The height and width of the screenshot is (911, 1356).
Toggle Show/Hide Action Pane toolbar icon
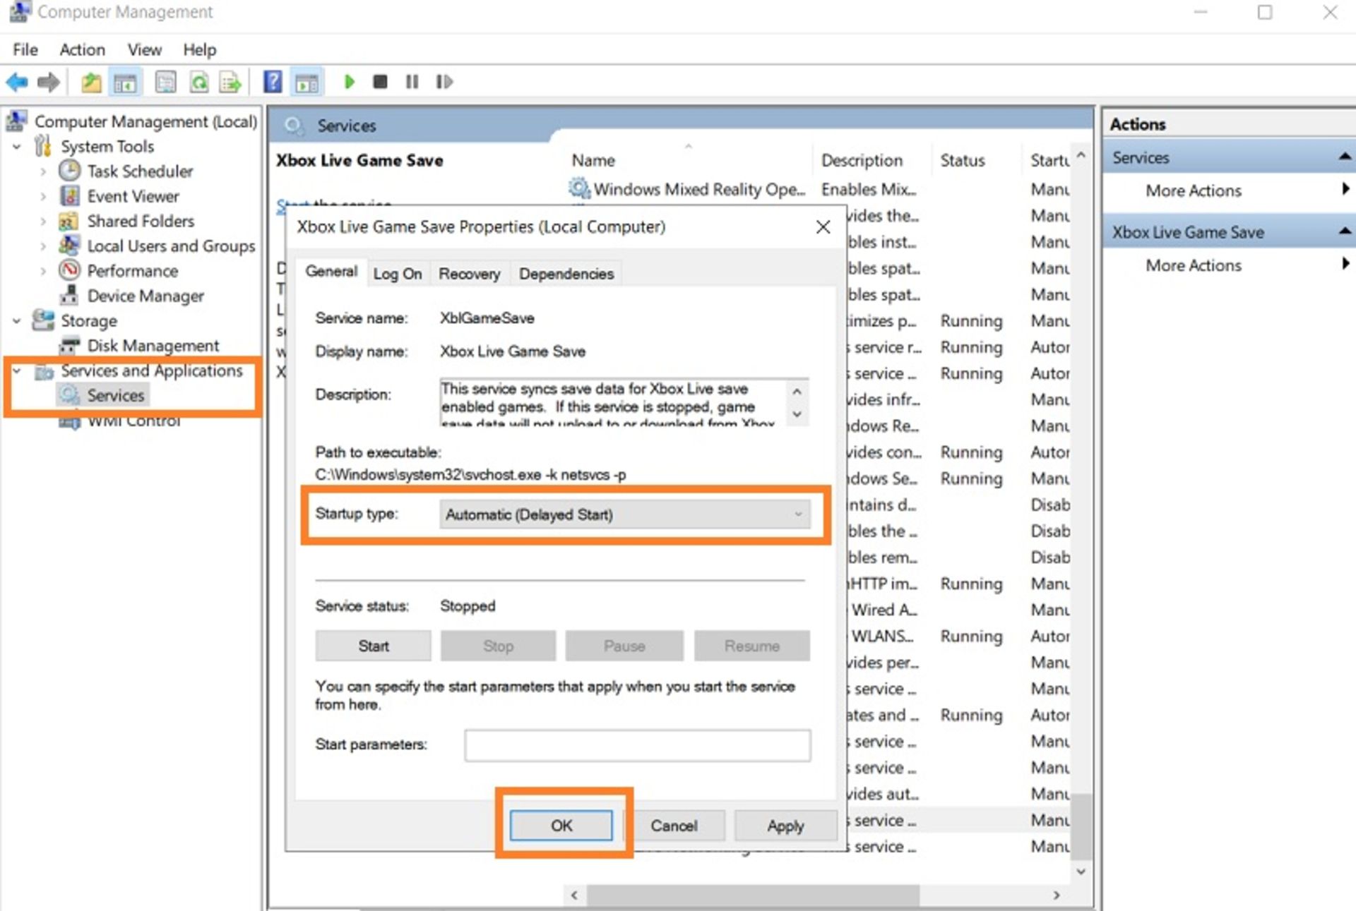(x=307, y=82)
